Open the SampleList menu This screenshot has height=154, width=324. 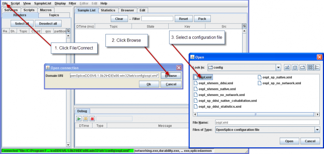point(43,3)
